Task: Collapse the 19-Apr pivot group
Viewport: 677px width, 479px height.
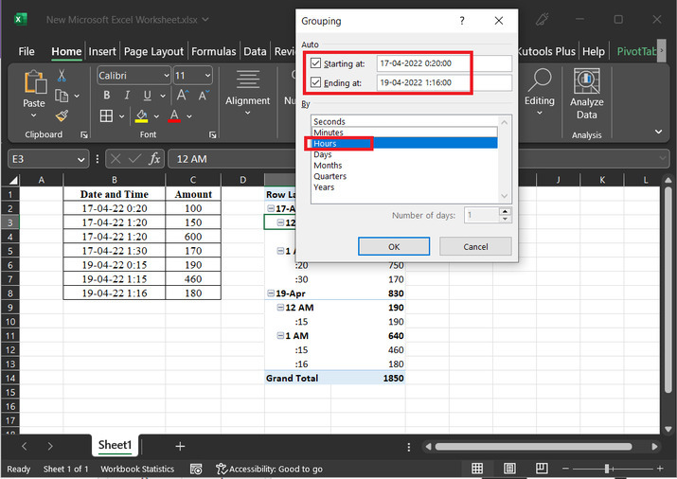Action: (x=271, y=294)
